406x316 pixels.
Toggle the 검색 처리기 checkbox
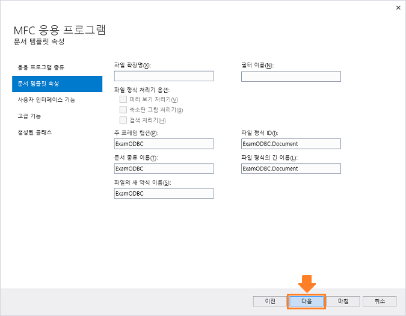coord(123,120)
